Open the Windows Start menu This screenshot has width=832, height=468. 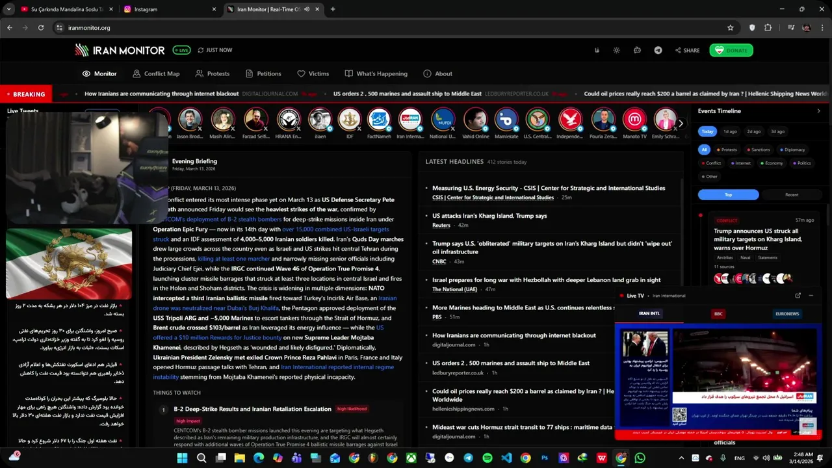pyautogui.click(x=182, y=458)
